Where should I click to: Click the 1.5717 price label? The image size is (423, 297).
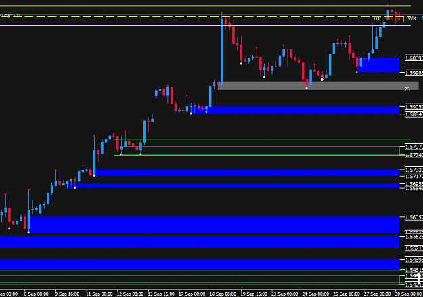pos(414,177)
